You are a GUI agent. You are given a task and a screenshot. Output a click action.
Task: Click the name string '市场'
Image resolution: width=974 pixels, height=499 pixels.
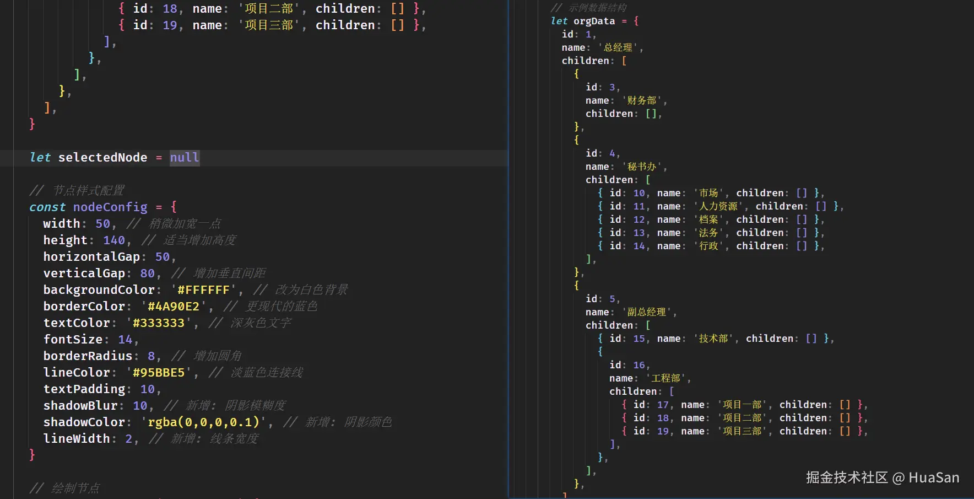[x=708, y=193]
